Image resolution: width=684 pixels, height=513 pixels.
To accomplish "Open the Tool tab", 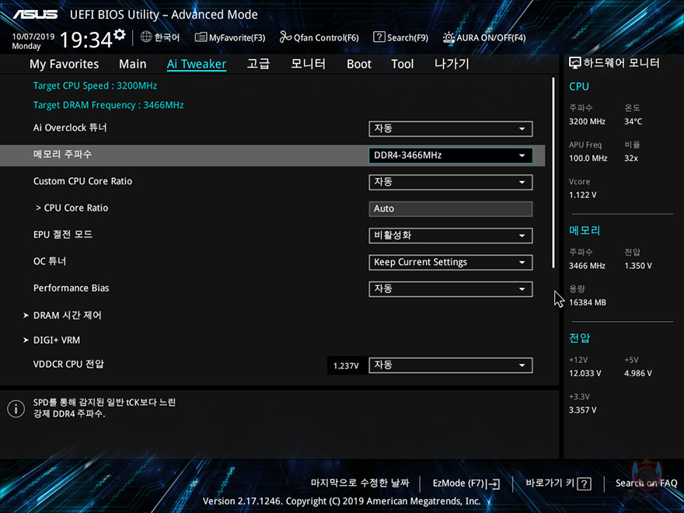I will (402, 64).
